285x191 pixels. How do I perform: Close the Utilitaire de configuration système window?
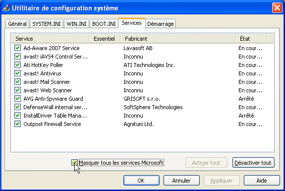coord(277,8)
